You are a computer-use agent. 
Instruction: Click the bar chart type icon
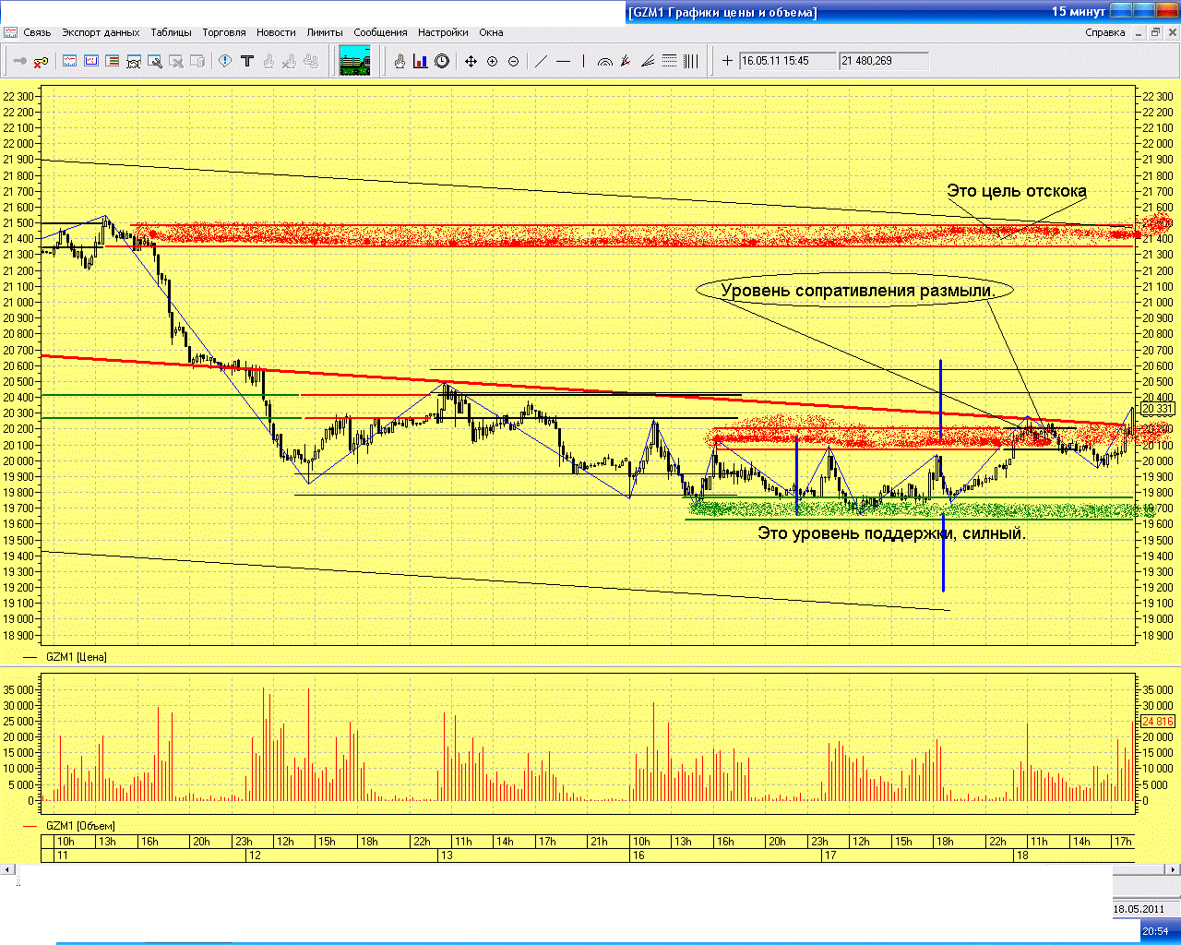pos(421,62)
